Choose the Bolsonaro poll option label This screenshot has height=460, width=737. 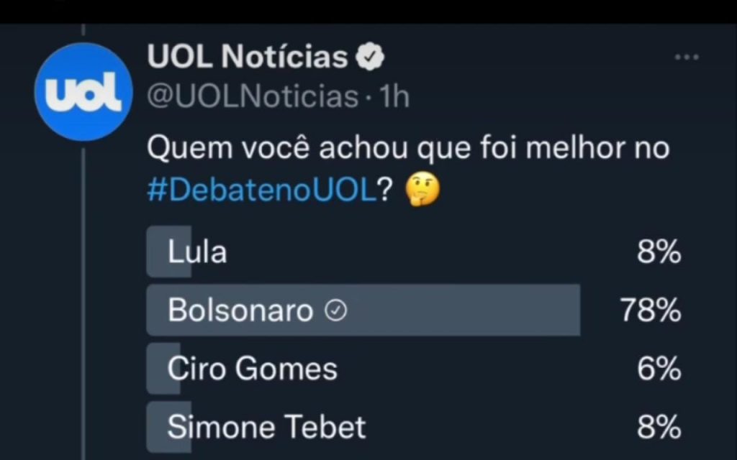pos(240,310)
